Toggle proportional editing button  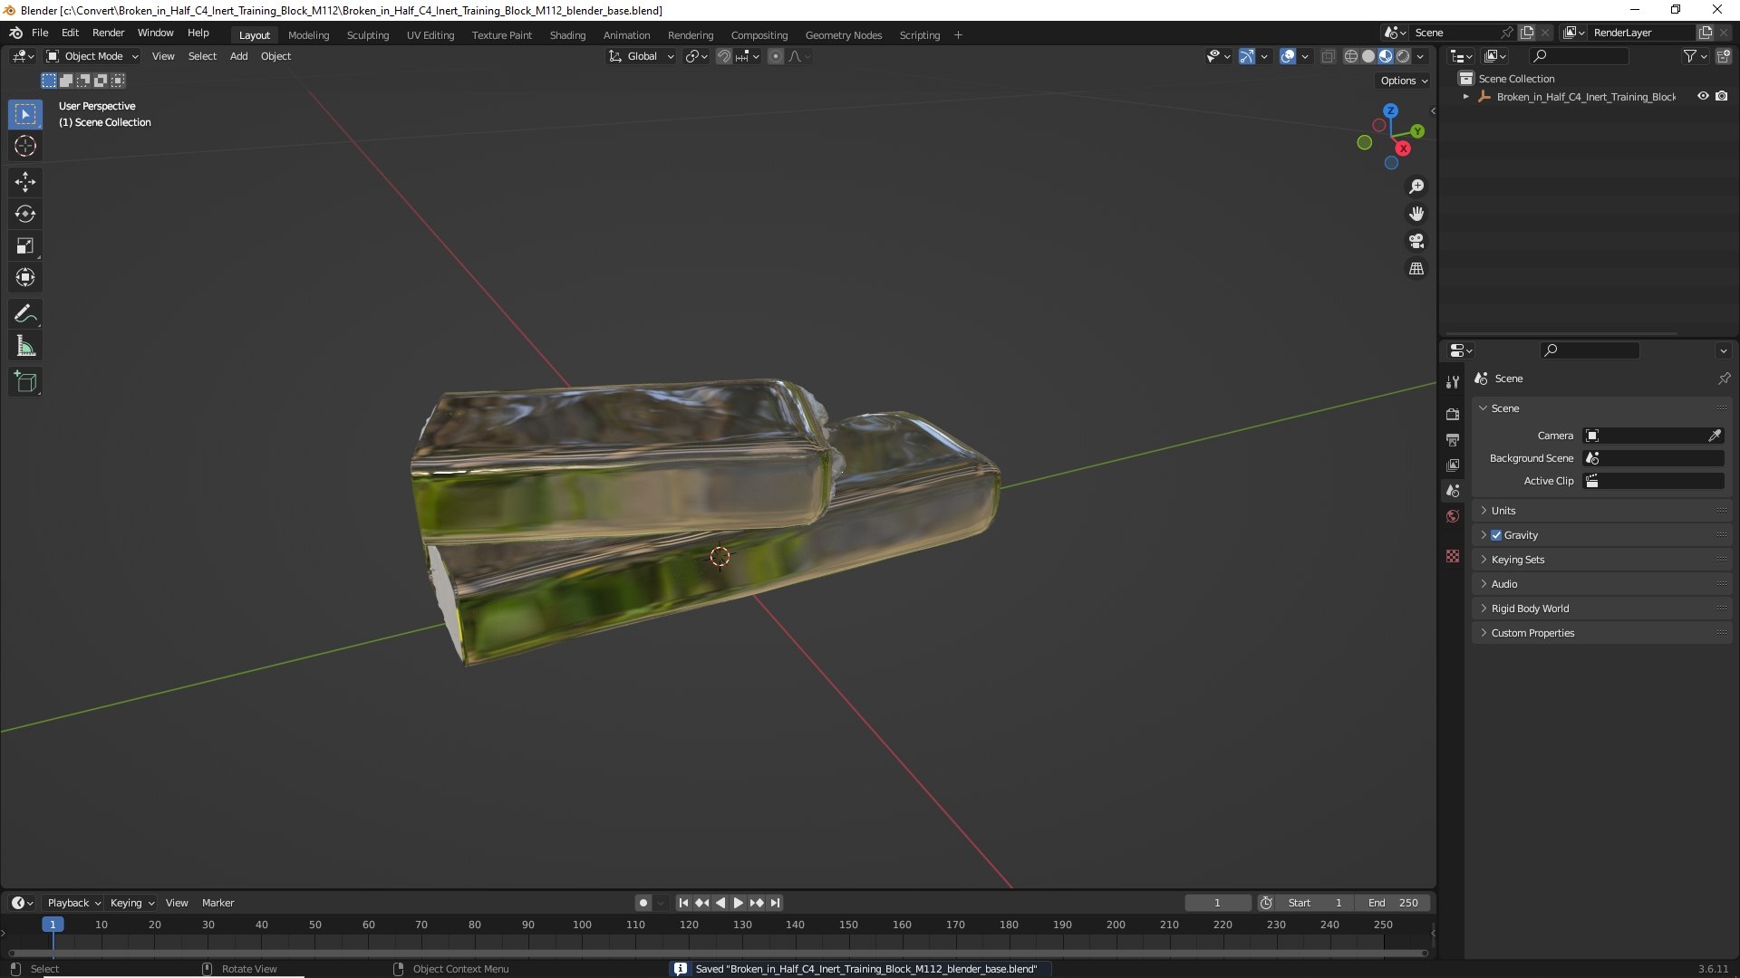(776, 56)
